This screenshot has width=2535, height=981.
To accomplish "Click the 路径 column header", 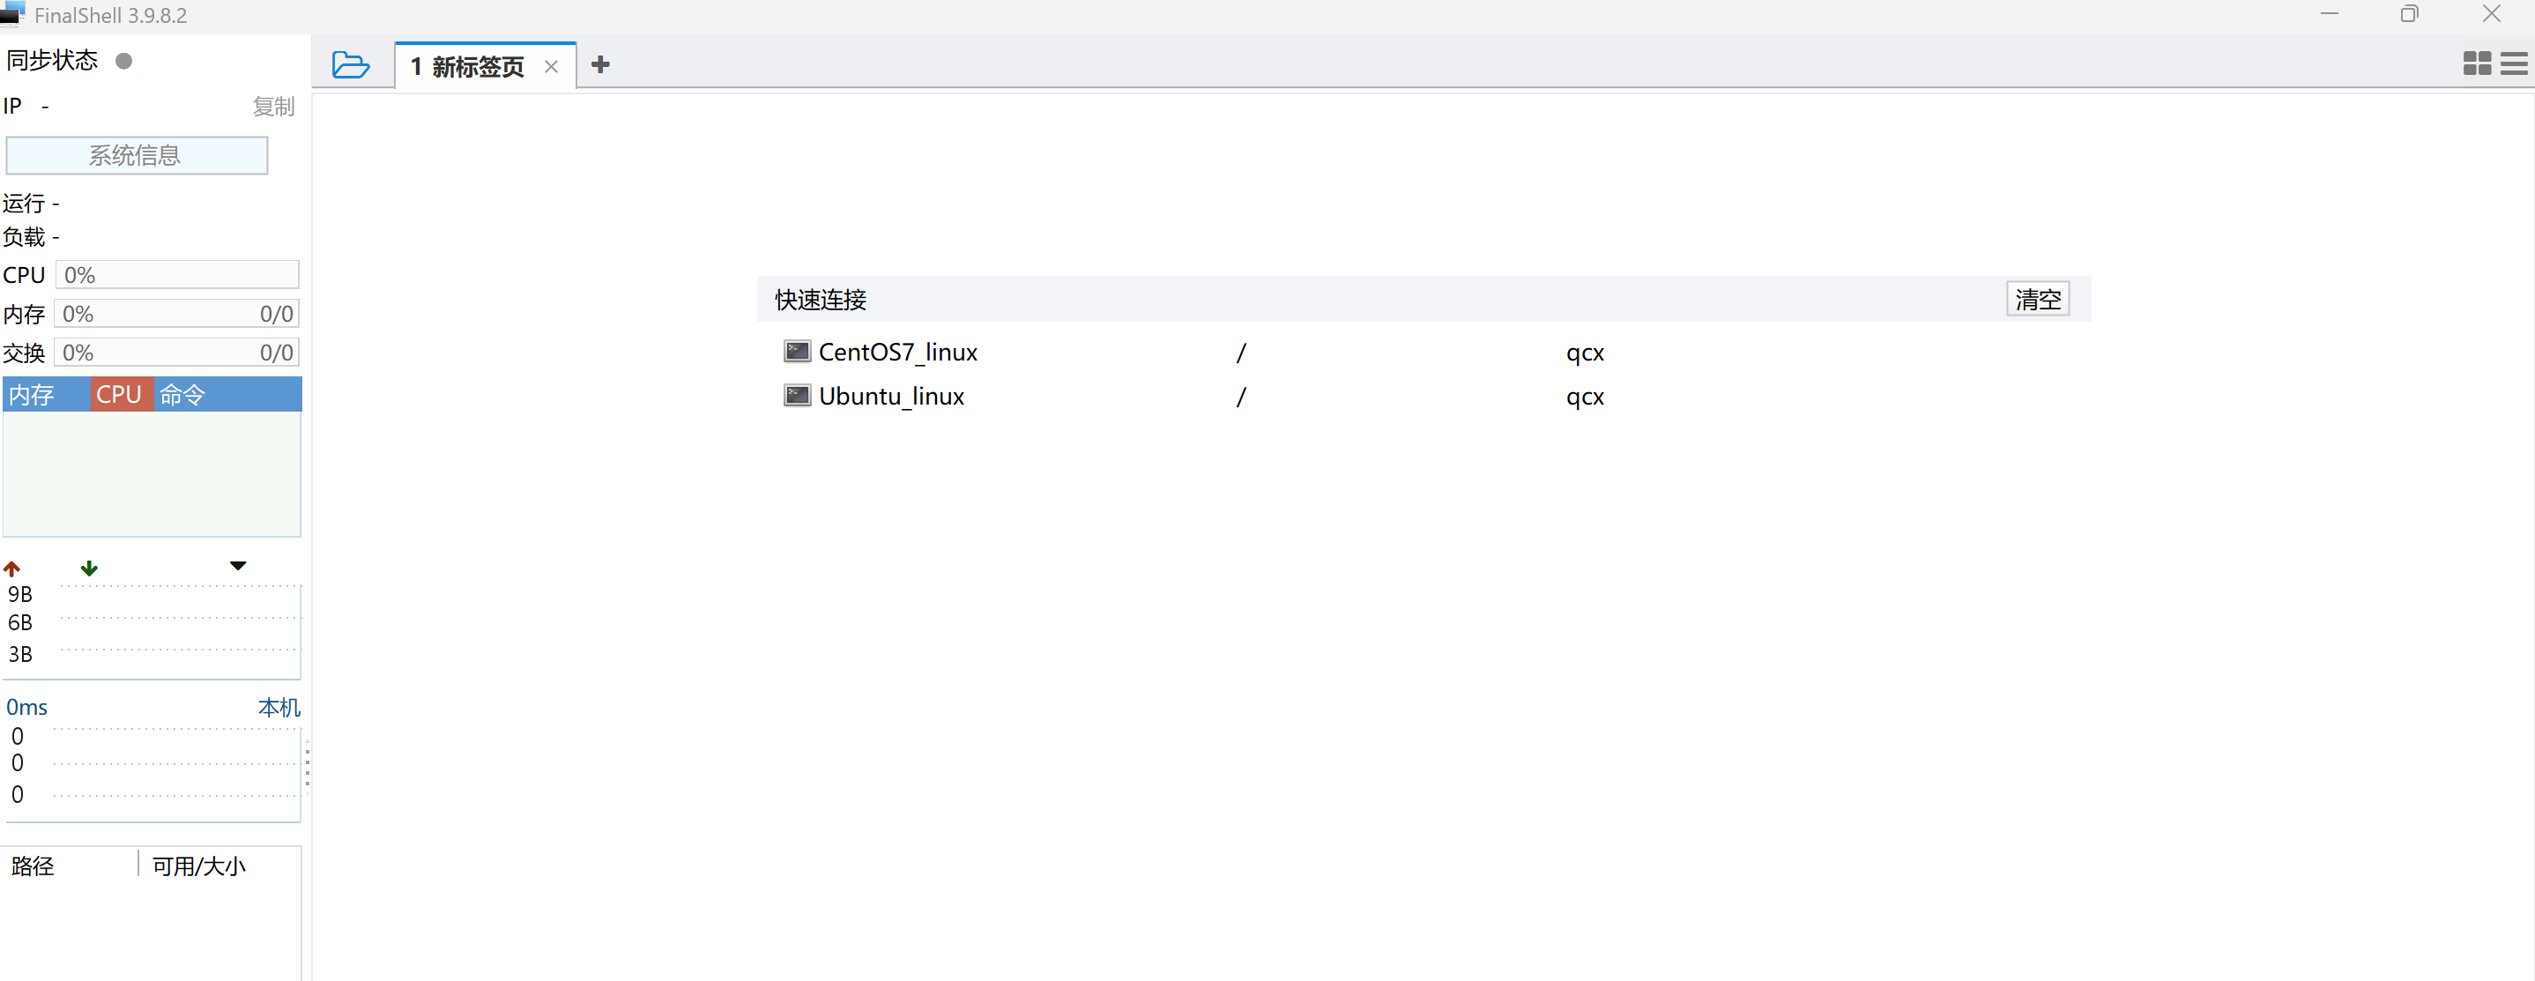I will point(33,866).
